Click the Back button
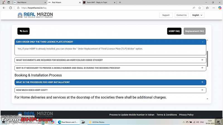The image size is (223, 125). (23, 31)
